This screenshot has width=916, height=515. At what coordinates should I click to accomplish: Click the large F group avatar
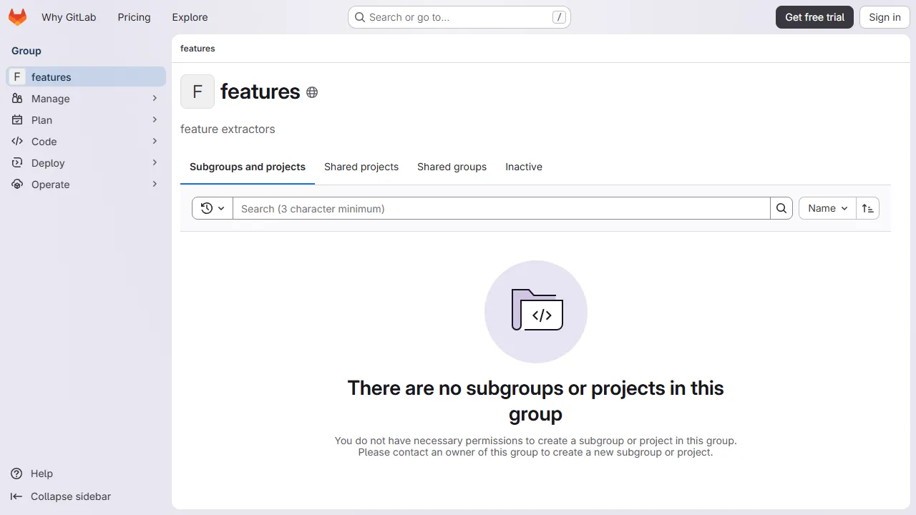(x=198, y=92)
